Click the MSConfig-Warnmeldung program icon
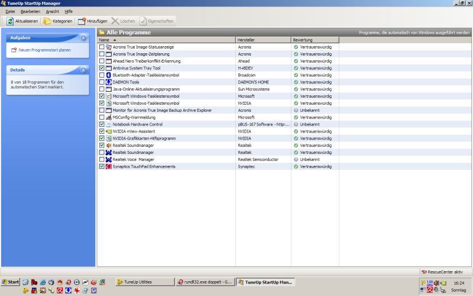The width and height of the screenshot is (473, 296). (109, 117)
